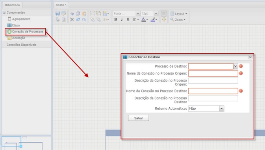This screenshot has width=265, height=150.
Task: Open the 12pt font size dropdown
Action: click(156, 13)
